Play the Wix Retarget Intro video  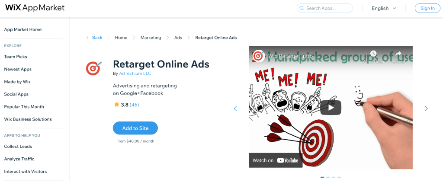pos(331,108)
